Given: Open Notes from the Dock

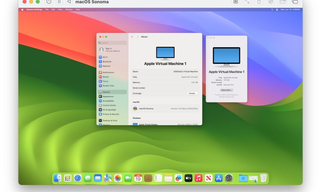Looking at the screenshot, I should point(168,178).
